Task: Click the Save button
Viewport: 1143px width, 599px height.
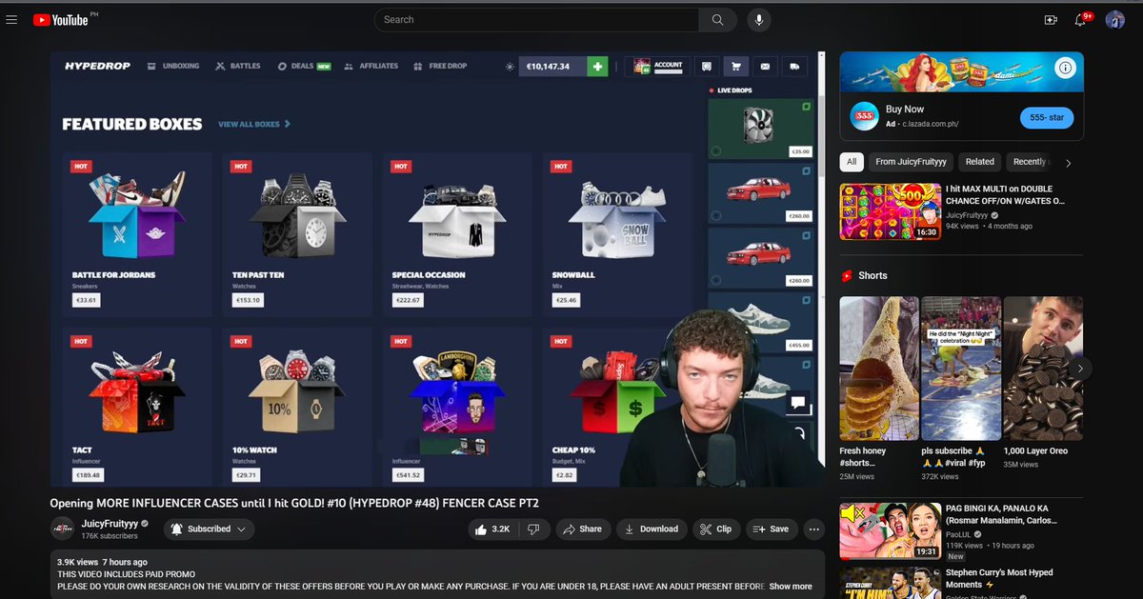Action: click(x=771, y=529)
